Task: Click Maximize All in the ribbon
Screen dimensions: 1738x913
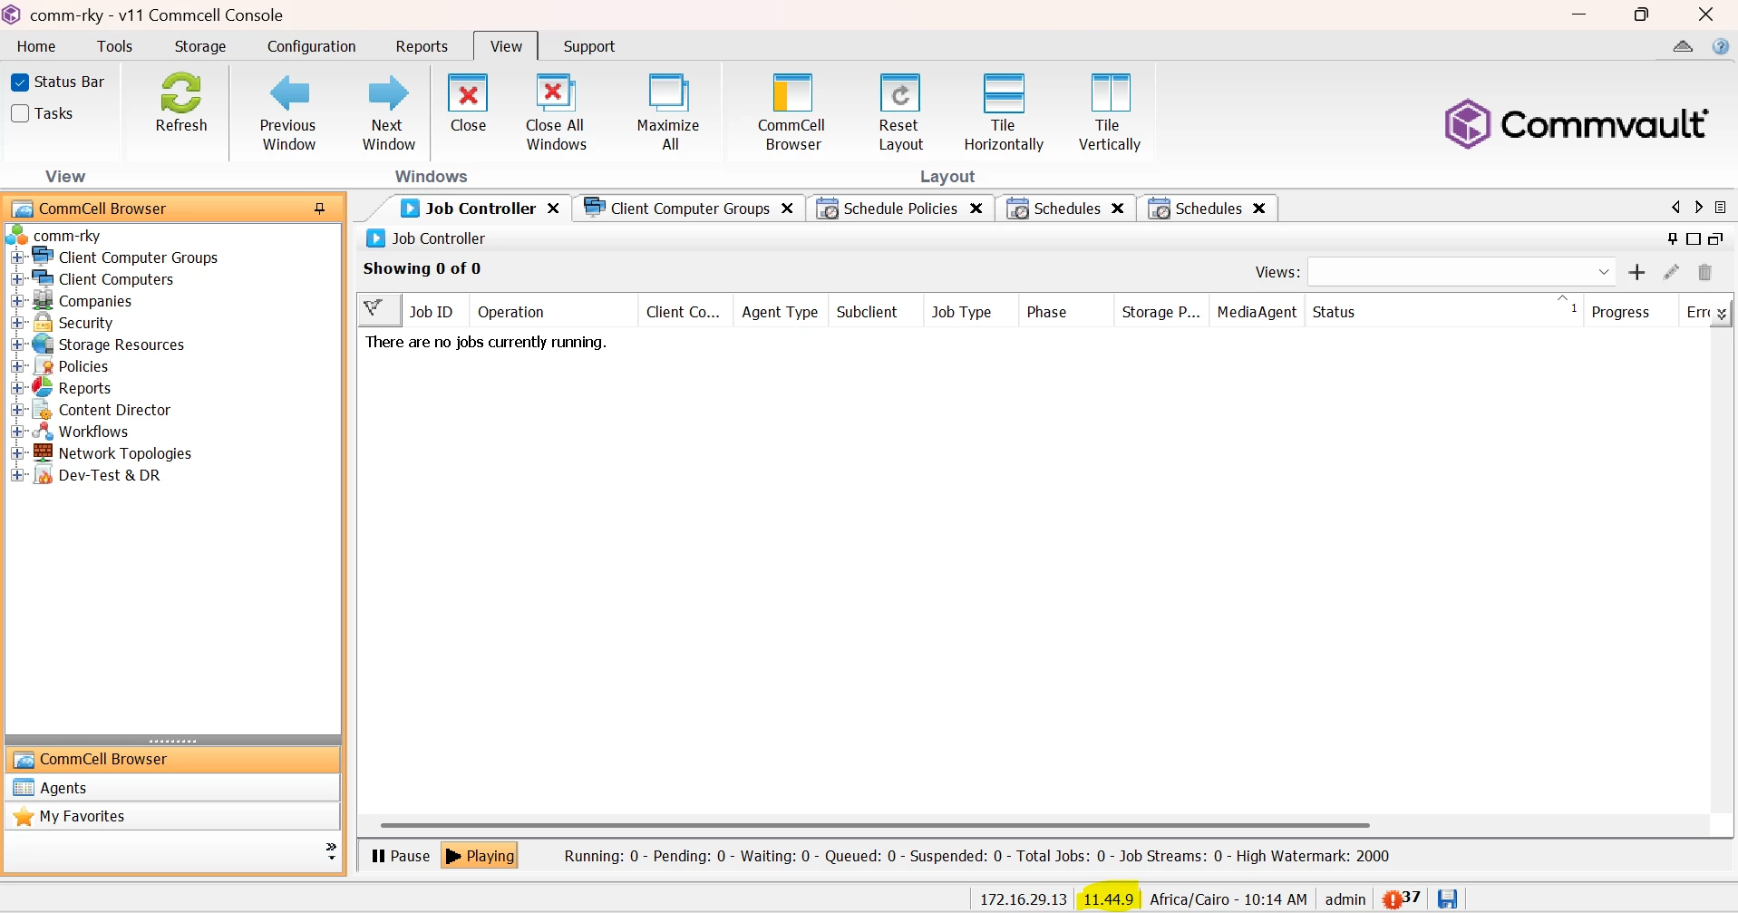Action: (668, 113)
